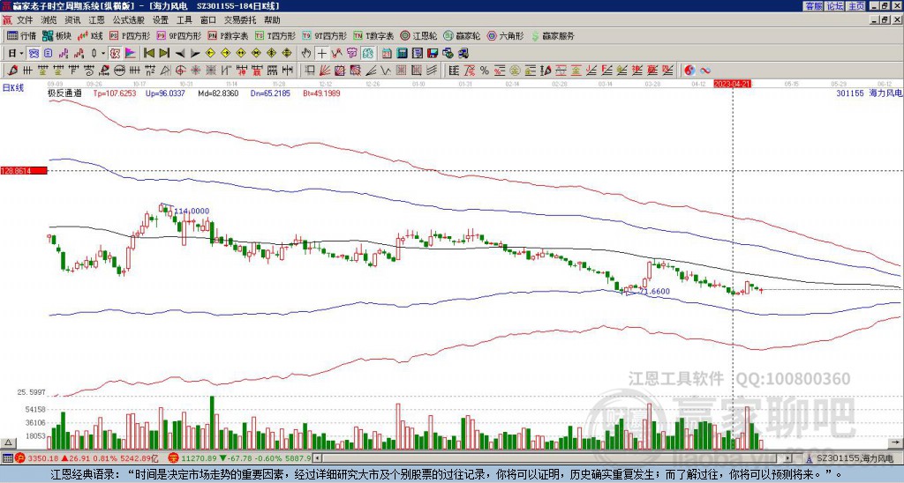
Task: Open 赢家服务 with green dollar icon
Action: coord(553,35)
